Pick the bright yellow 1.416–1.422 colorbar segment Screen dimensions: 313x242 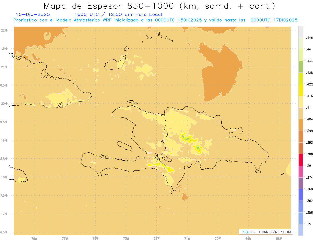pyautogui.click(x=301, y=90)
